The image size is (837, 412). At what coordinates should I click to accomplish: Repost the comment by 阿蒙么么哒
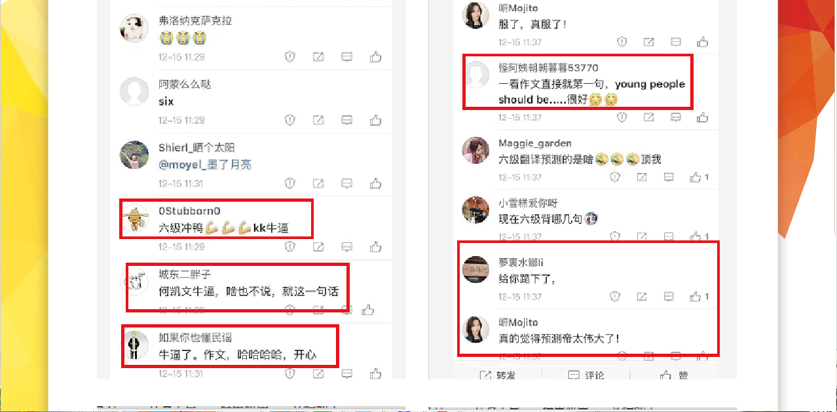318,121
